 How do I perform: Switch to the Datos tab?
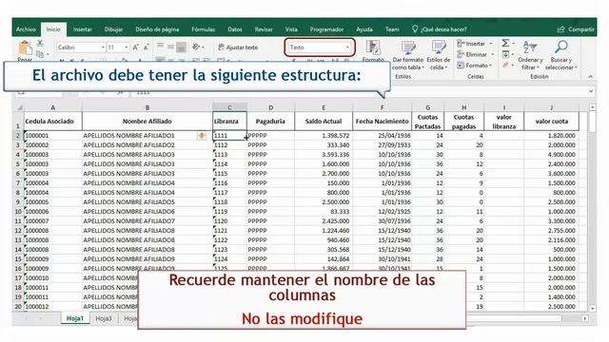(x=235, y=29)
